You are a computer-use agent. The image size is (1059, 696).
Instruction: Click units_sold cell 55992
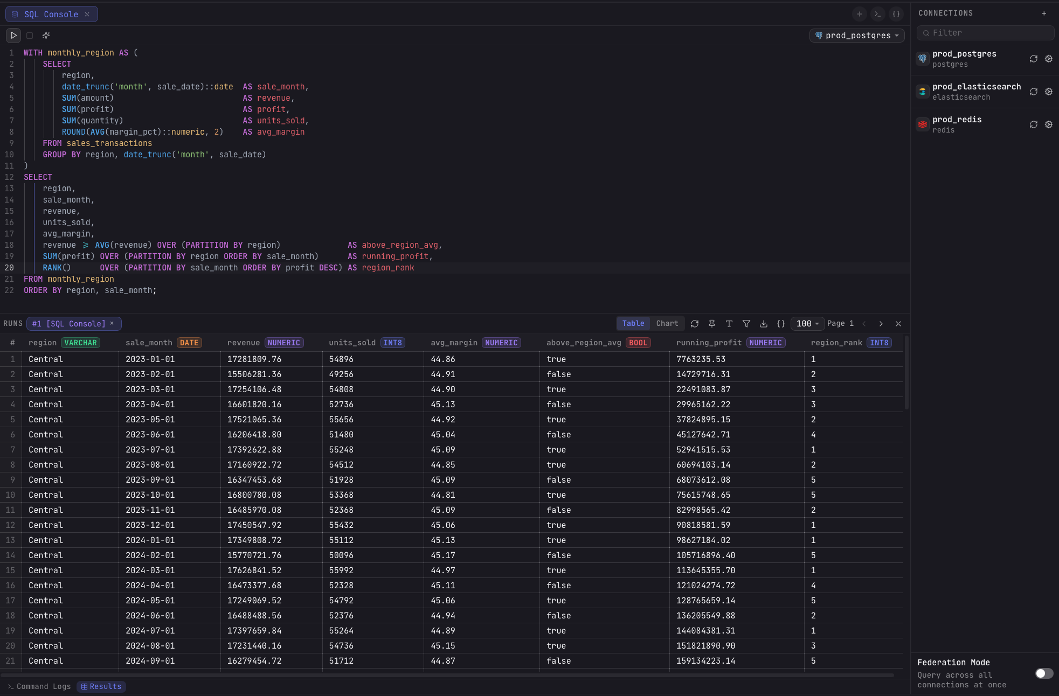pyautogui.click(x=373, y=570)
